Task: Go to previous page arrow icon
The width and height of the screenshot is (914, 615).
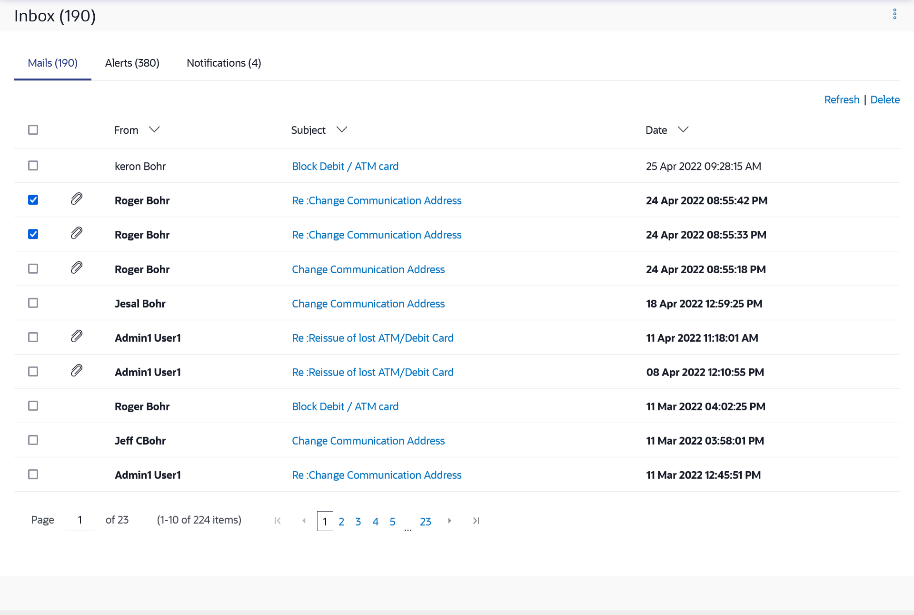Action: click(x=304, y=521)
